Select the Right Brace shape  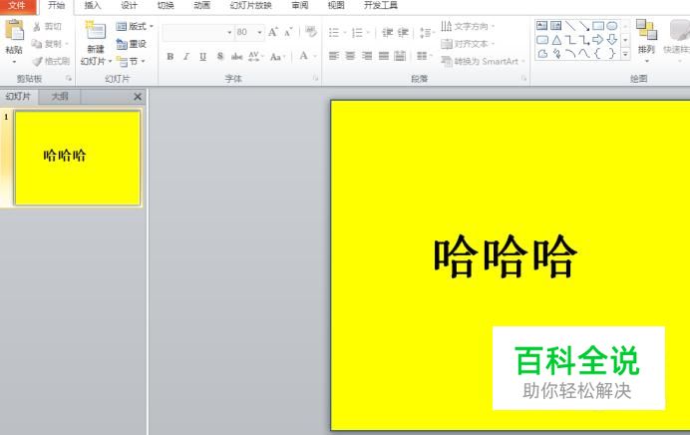611,54
